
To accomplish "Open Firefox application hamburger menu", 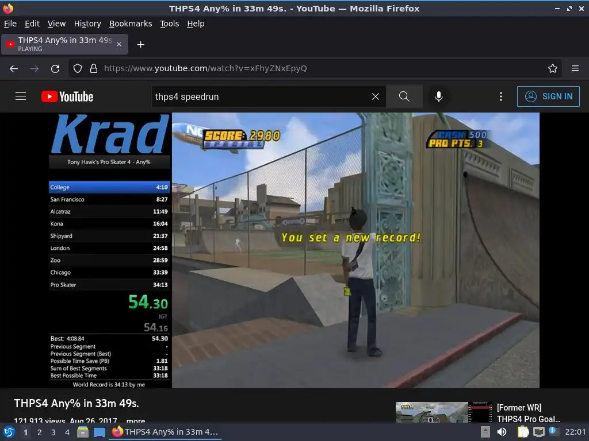I will click(x=575, y=68).
